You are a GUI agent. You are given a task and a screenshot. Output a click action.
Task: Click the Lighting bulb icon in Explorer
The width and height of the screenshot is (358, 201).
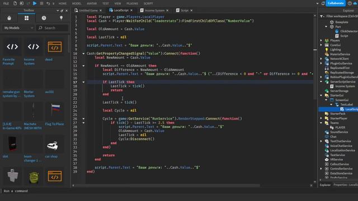(327, 50)
